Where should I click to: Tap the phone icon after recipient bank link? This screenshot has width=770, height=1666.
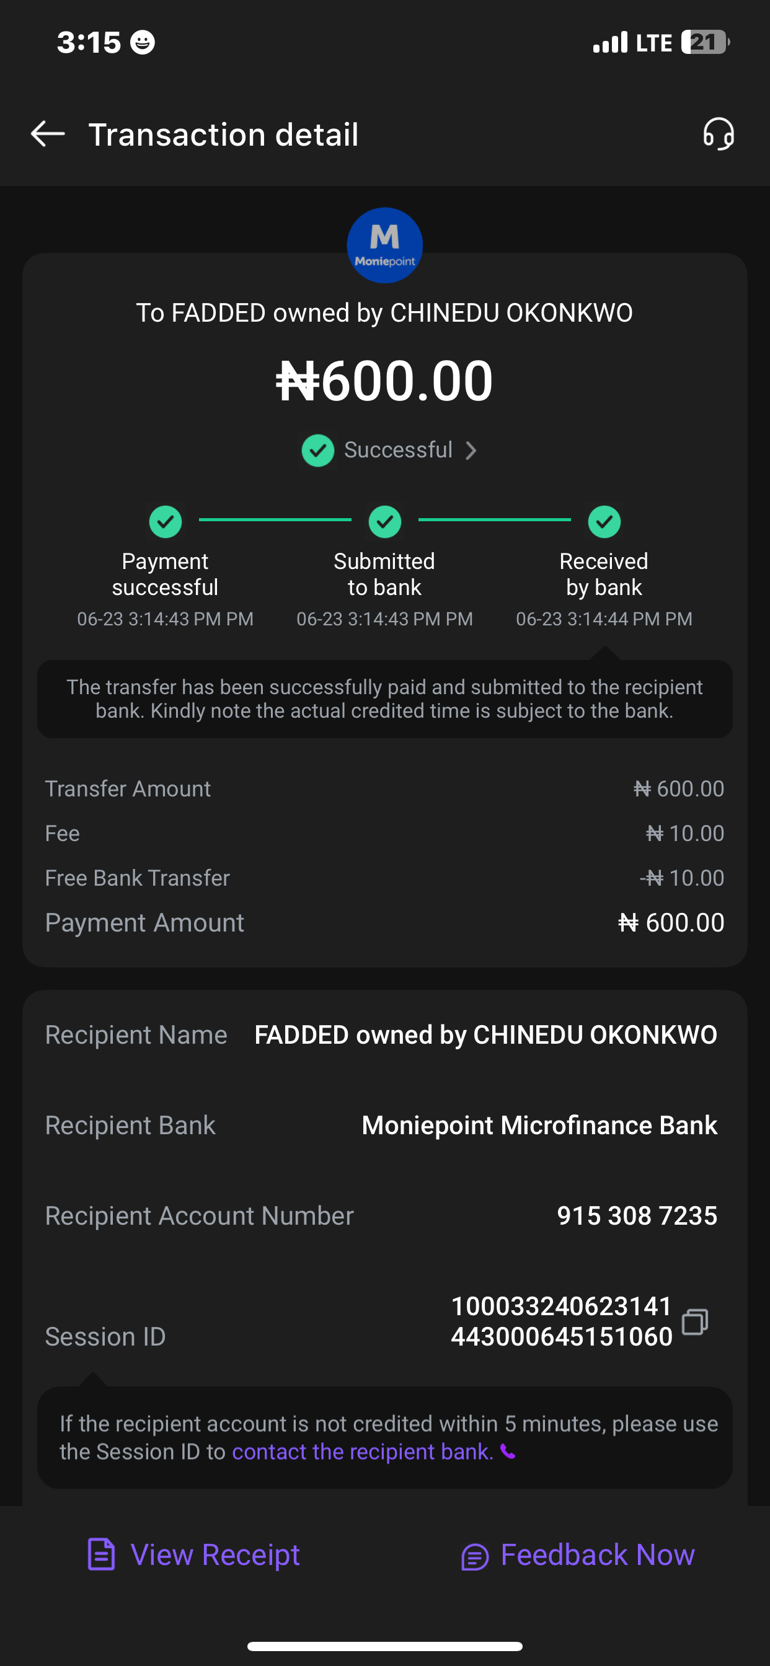point(508,1452)
